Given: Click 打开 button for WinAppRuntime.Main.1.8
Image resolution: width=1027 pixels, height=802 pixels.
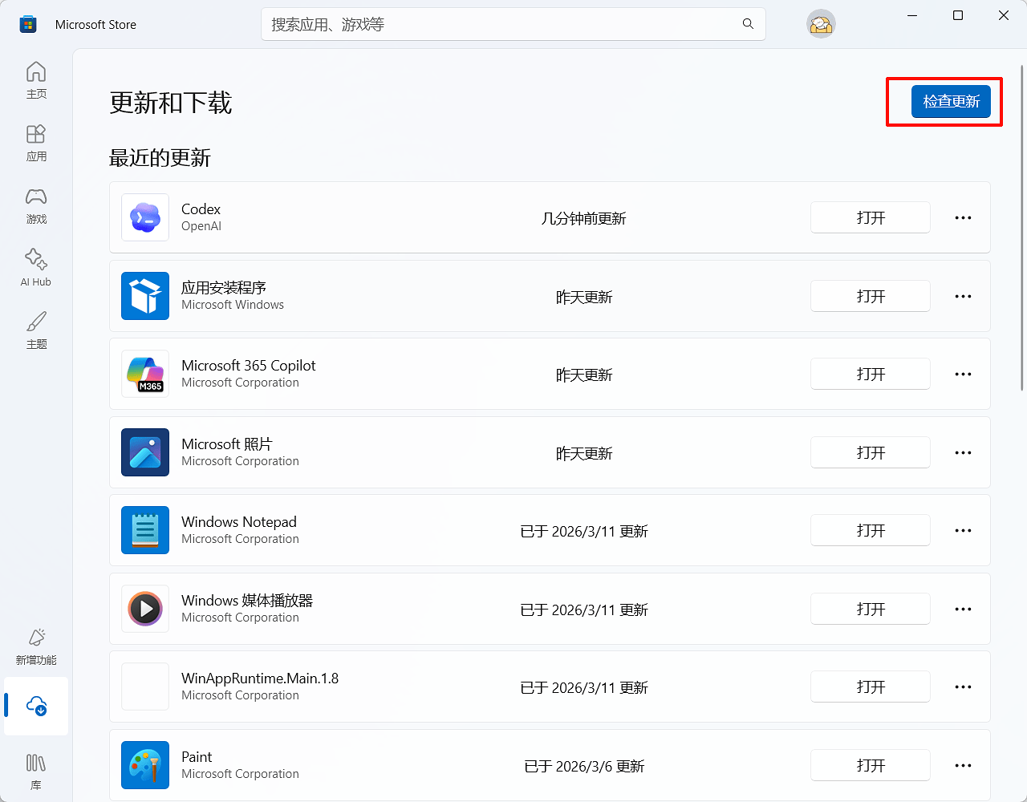Looking at the screenshot, I should click(871, 687).
